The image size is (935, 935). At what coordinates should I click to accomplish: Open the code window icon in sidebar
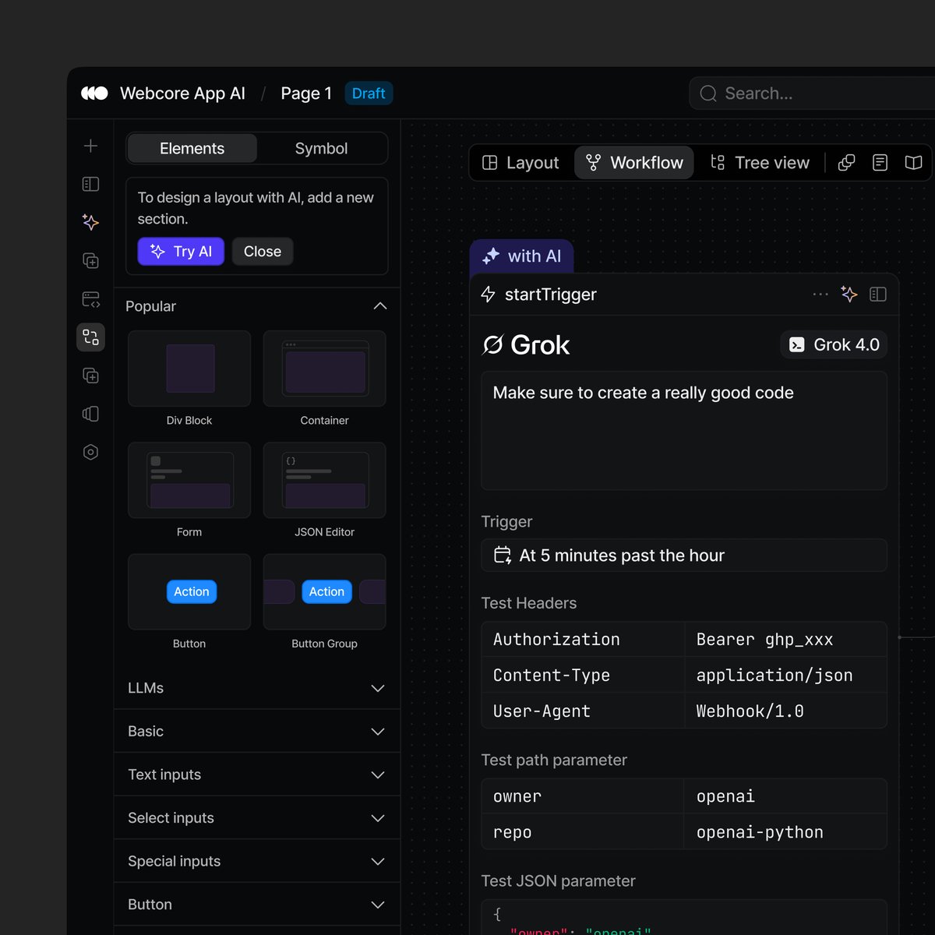point(90,299)
